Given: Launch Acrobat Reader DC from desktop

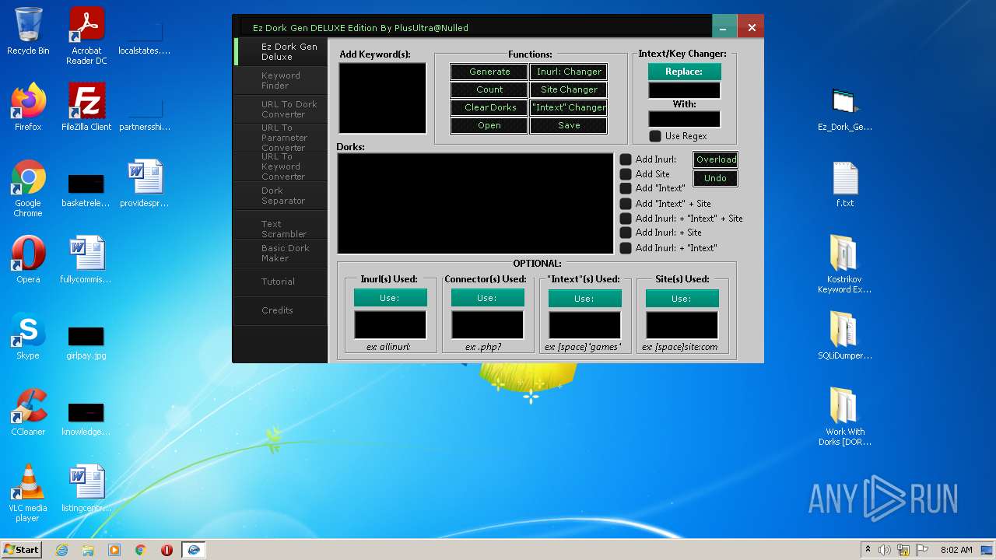Looking at the screenshot, I should [86, 36].
